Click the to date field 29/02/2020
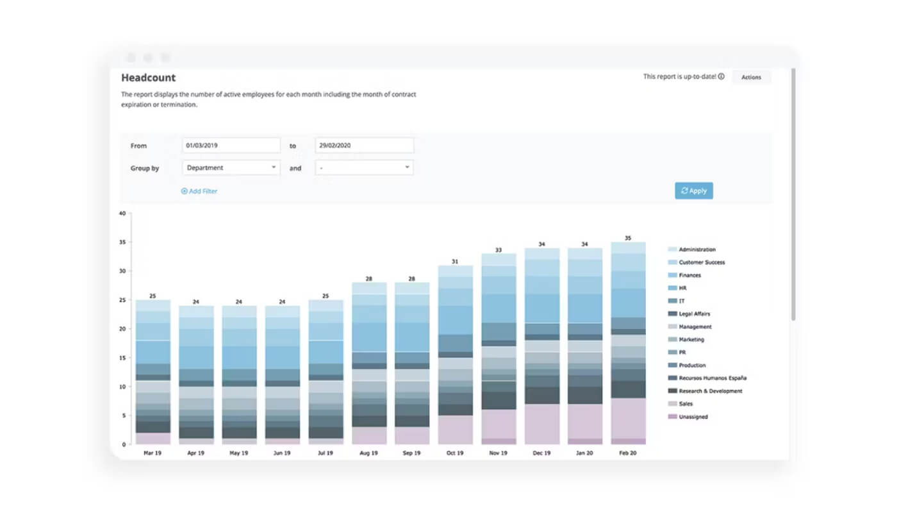This screenshot has width=908, height=513. (364, 146)
